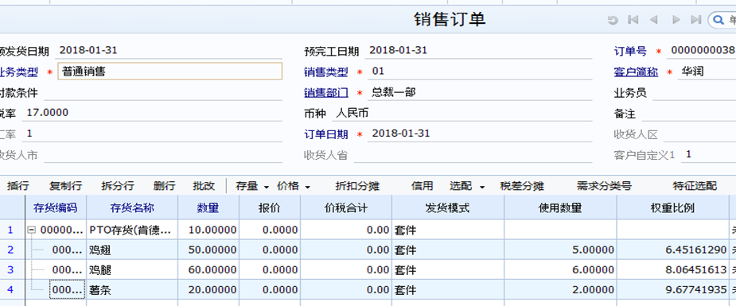Open the 销售部门 link label
This screenshot has height=306, width=736.
click(326, 93)
